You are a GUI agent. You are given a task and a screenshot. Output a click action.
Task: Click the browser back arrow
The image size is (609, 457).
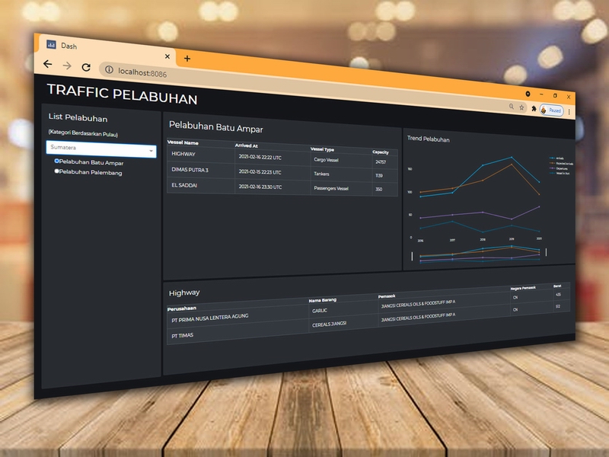48,65
